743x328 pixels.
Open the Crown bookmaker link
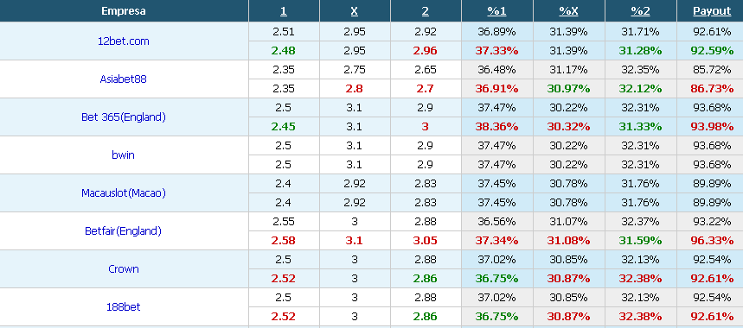(x=123, y=269)
